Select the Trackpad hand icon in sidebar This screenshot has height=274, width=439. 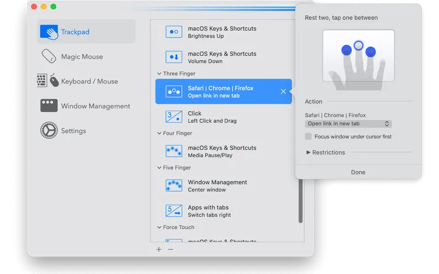(x=49, y=32)
